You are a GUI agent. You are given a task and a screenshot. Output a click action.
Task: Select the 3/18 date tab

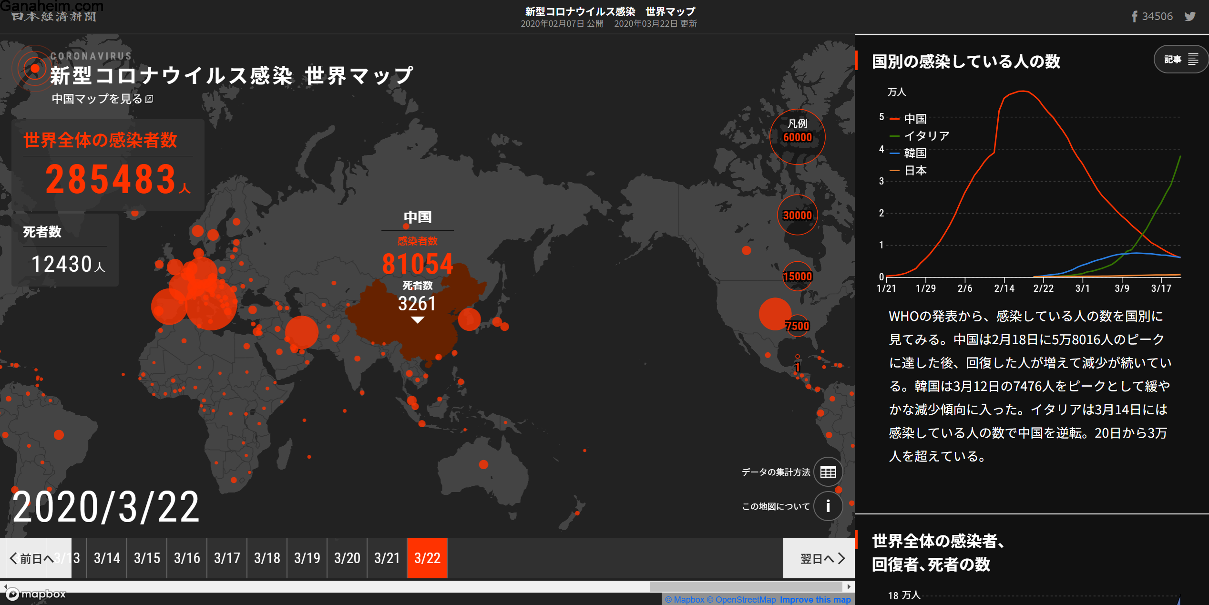point(267,558)
